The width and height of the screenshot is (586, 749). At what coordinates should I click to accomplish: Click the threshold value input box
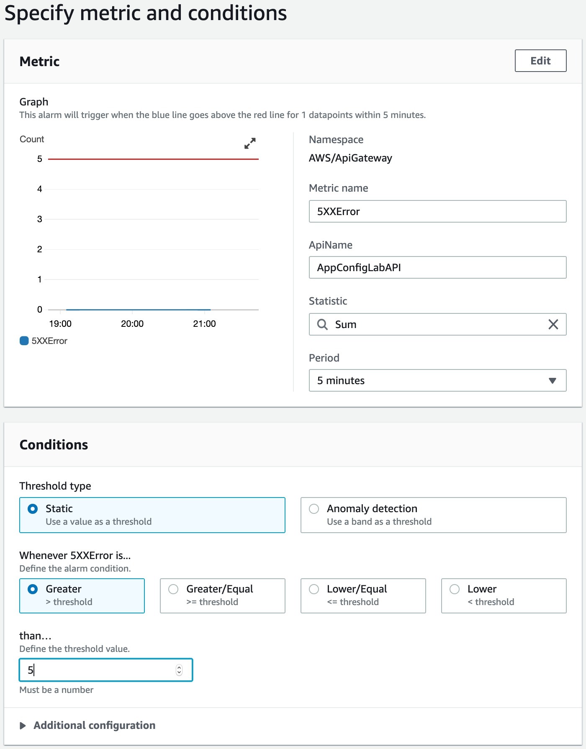[x=106, y=670]
